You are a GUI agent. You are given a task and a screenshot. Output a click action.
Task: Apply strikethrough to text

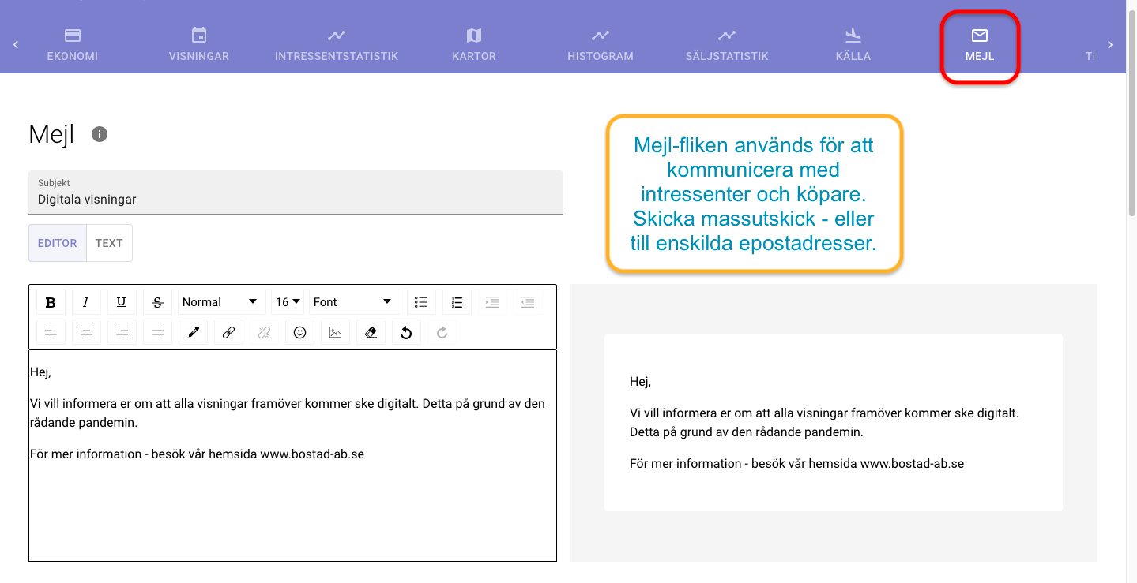[x=157, y=301]
